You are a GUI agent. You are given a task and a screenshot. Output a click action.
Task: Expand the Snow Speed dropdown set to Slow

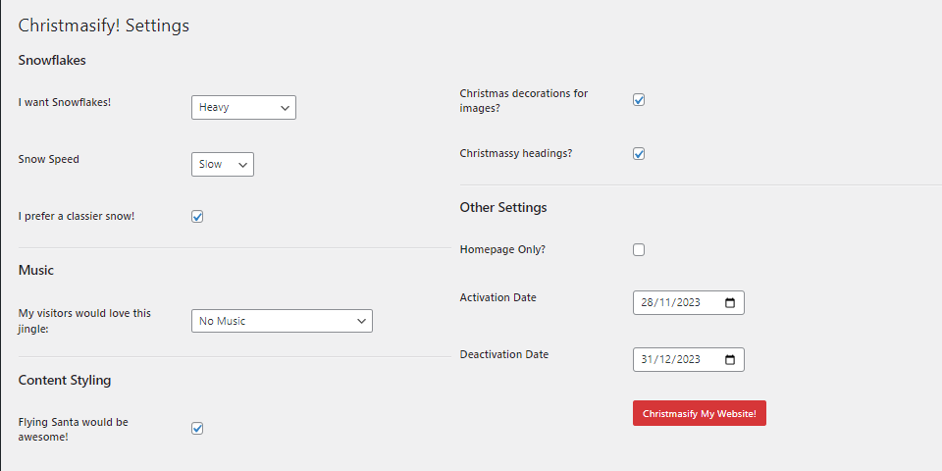(x=223, y=164)
